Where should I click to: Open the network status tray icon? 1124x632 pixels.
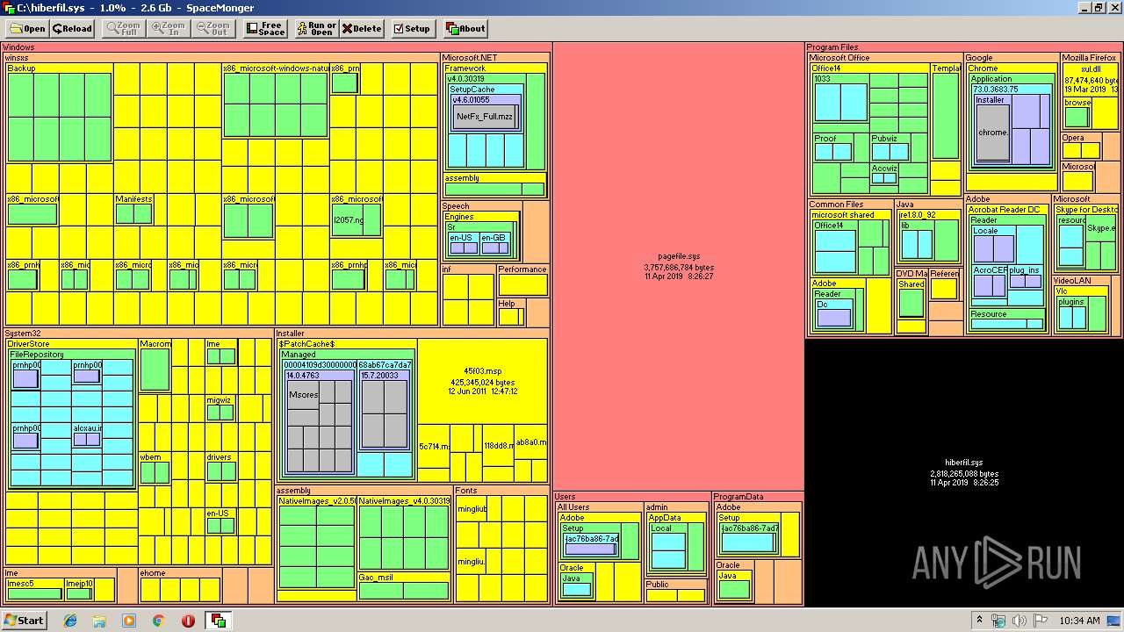[997, 621]
